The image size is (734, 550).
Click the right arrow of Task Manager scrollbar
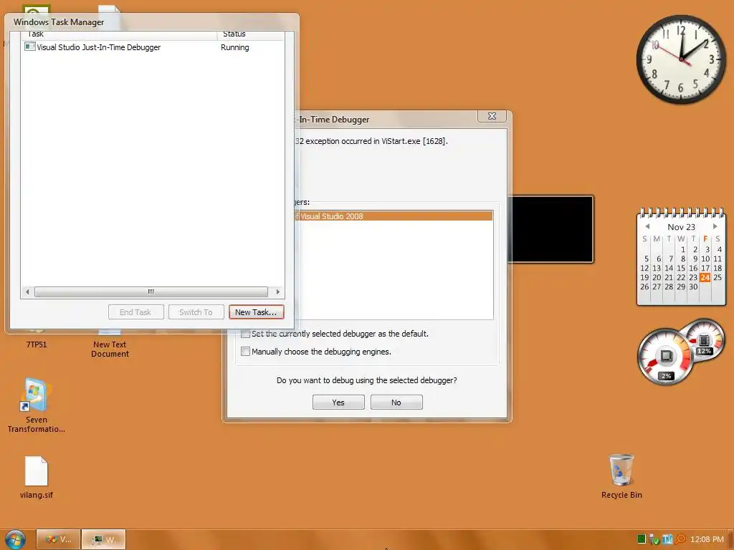[x=278, y=292]
